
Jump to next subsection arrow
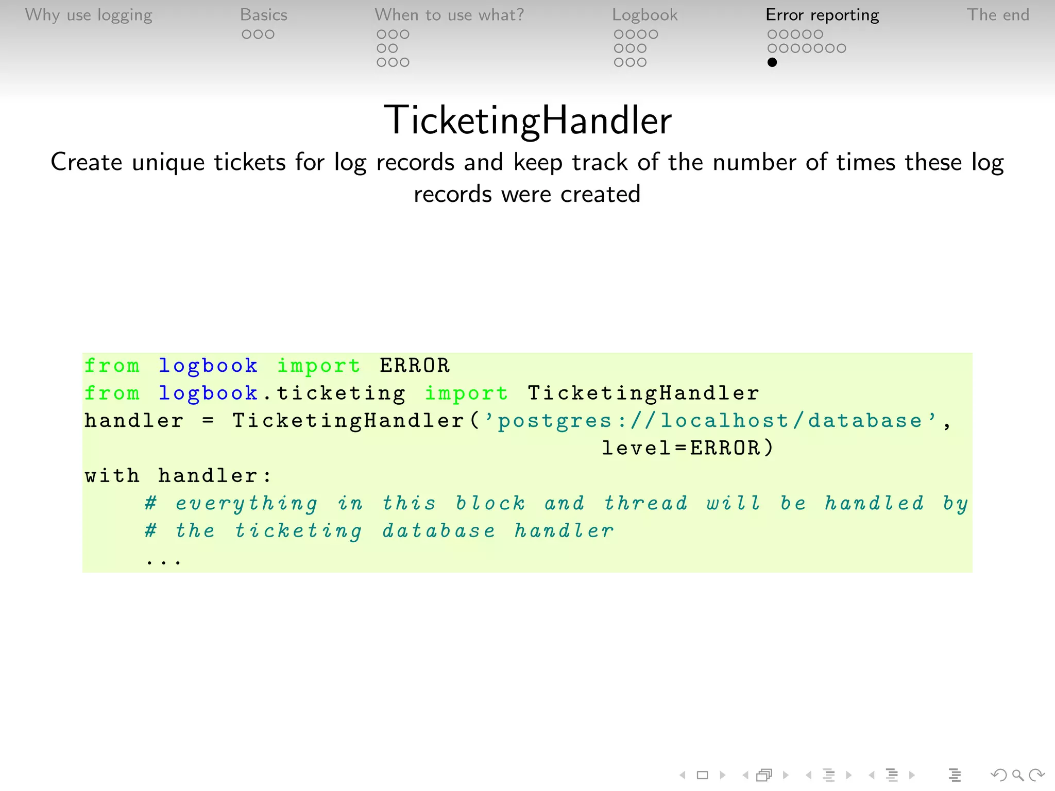tap(848, 775)
